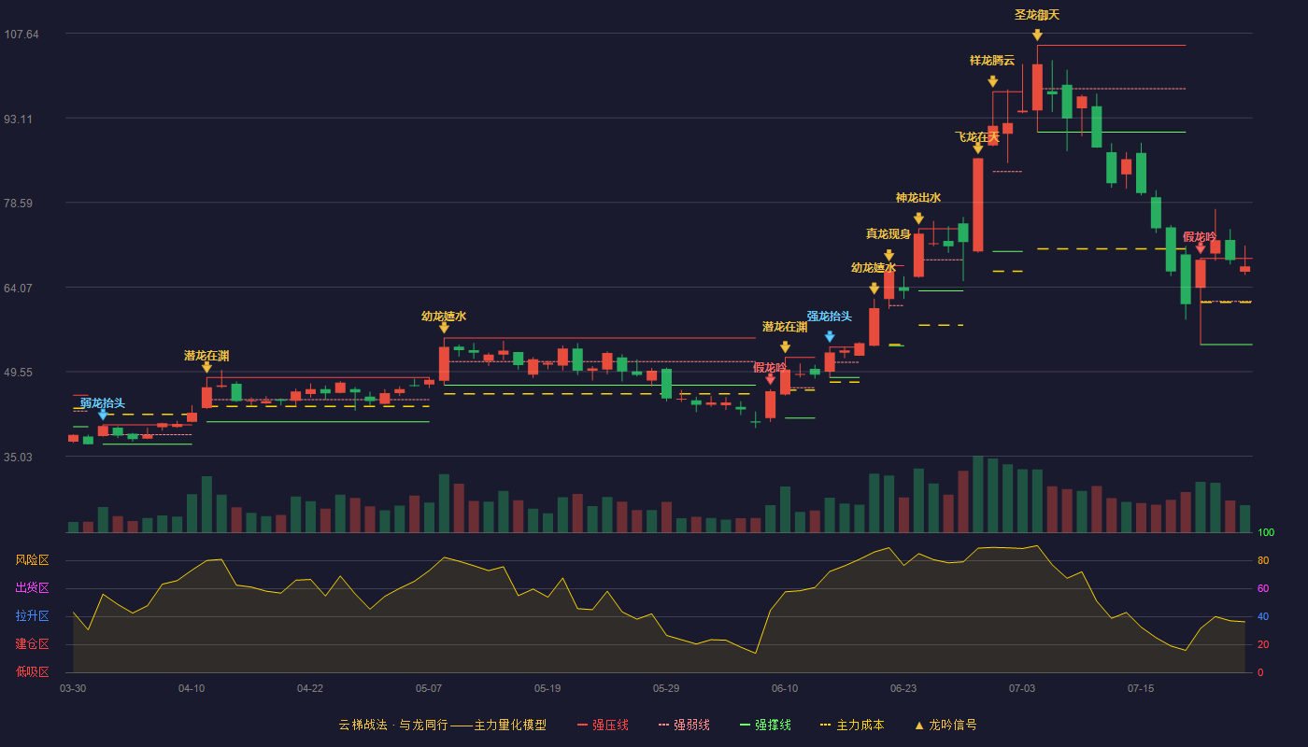Click the 幼龙嬉水 marker near 05-07

coord(444,328)
